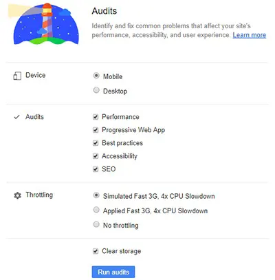This screenshot has width=275, height=280.
Task: Toggle the Best practices checkbox
Action: (x=96, y=143)
